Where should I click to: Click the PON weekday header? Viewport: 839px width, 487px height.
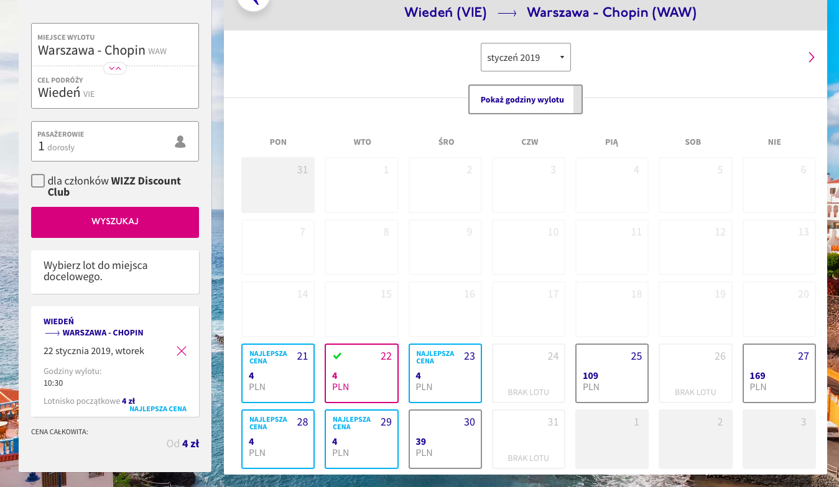[x=278, y=142]
